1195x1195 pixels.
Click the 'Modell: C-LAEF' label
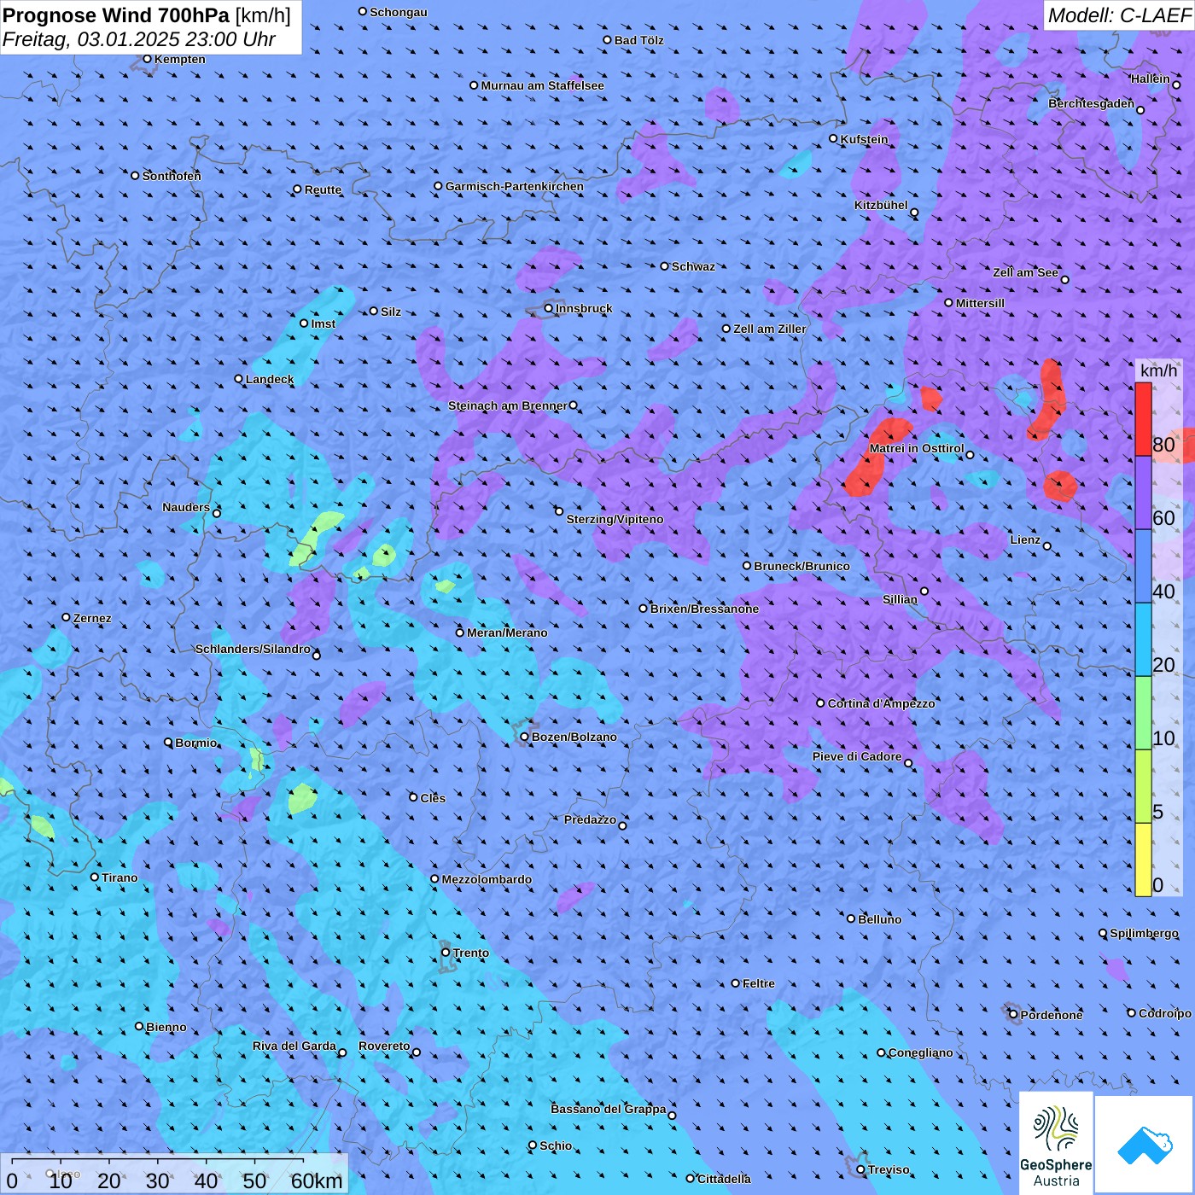click(x=1119, y=15)
